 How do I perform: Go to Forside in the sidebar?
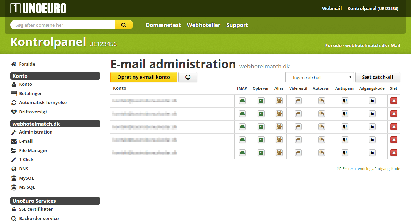coord(23,64)
